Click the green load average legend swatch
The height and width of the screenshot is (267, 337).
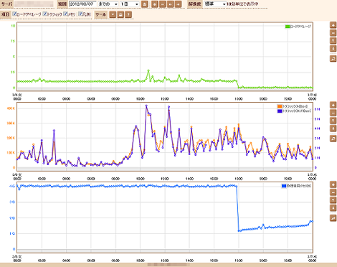tap(288, 27)
